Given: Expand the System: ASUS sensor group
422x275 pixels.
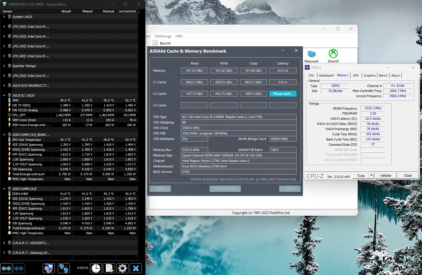Looking at the screenshot, I should (4, 17).
